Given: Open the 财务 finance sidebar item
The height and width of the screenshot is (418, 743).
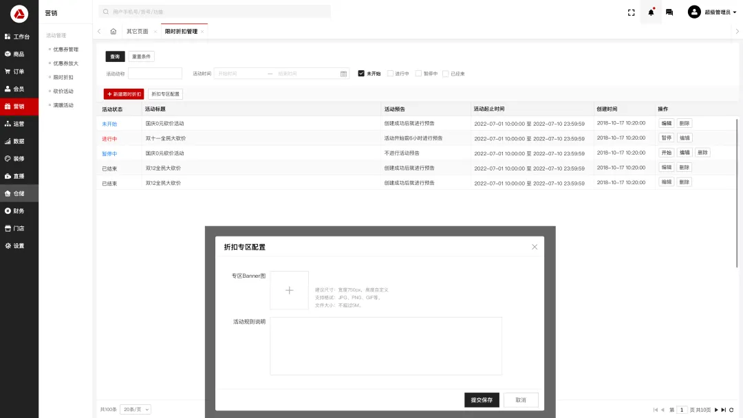Looking at the screenshot, I should (x=19, y=211).
